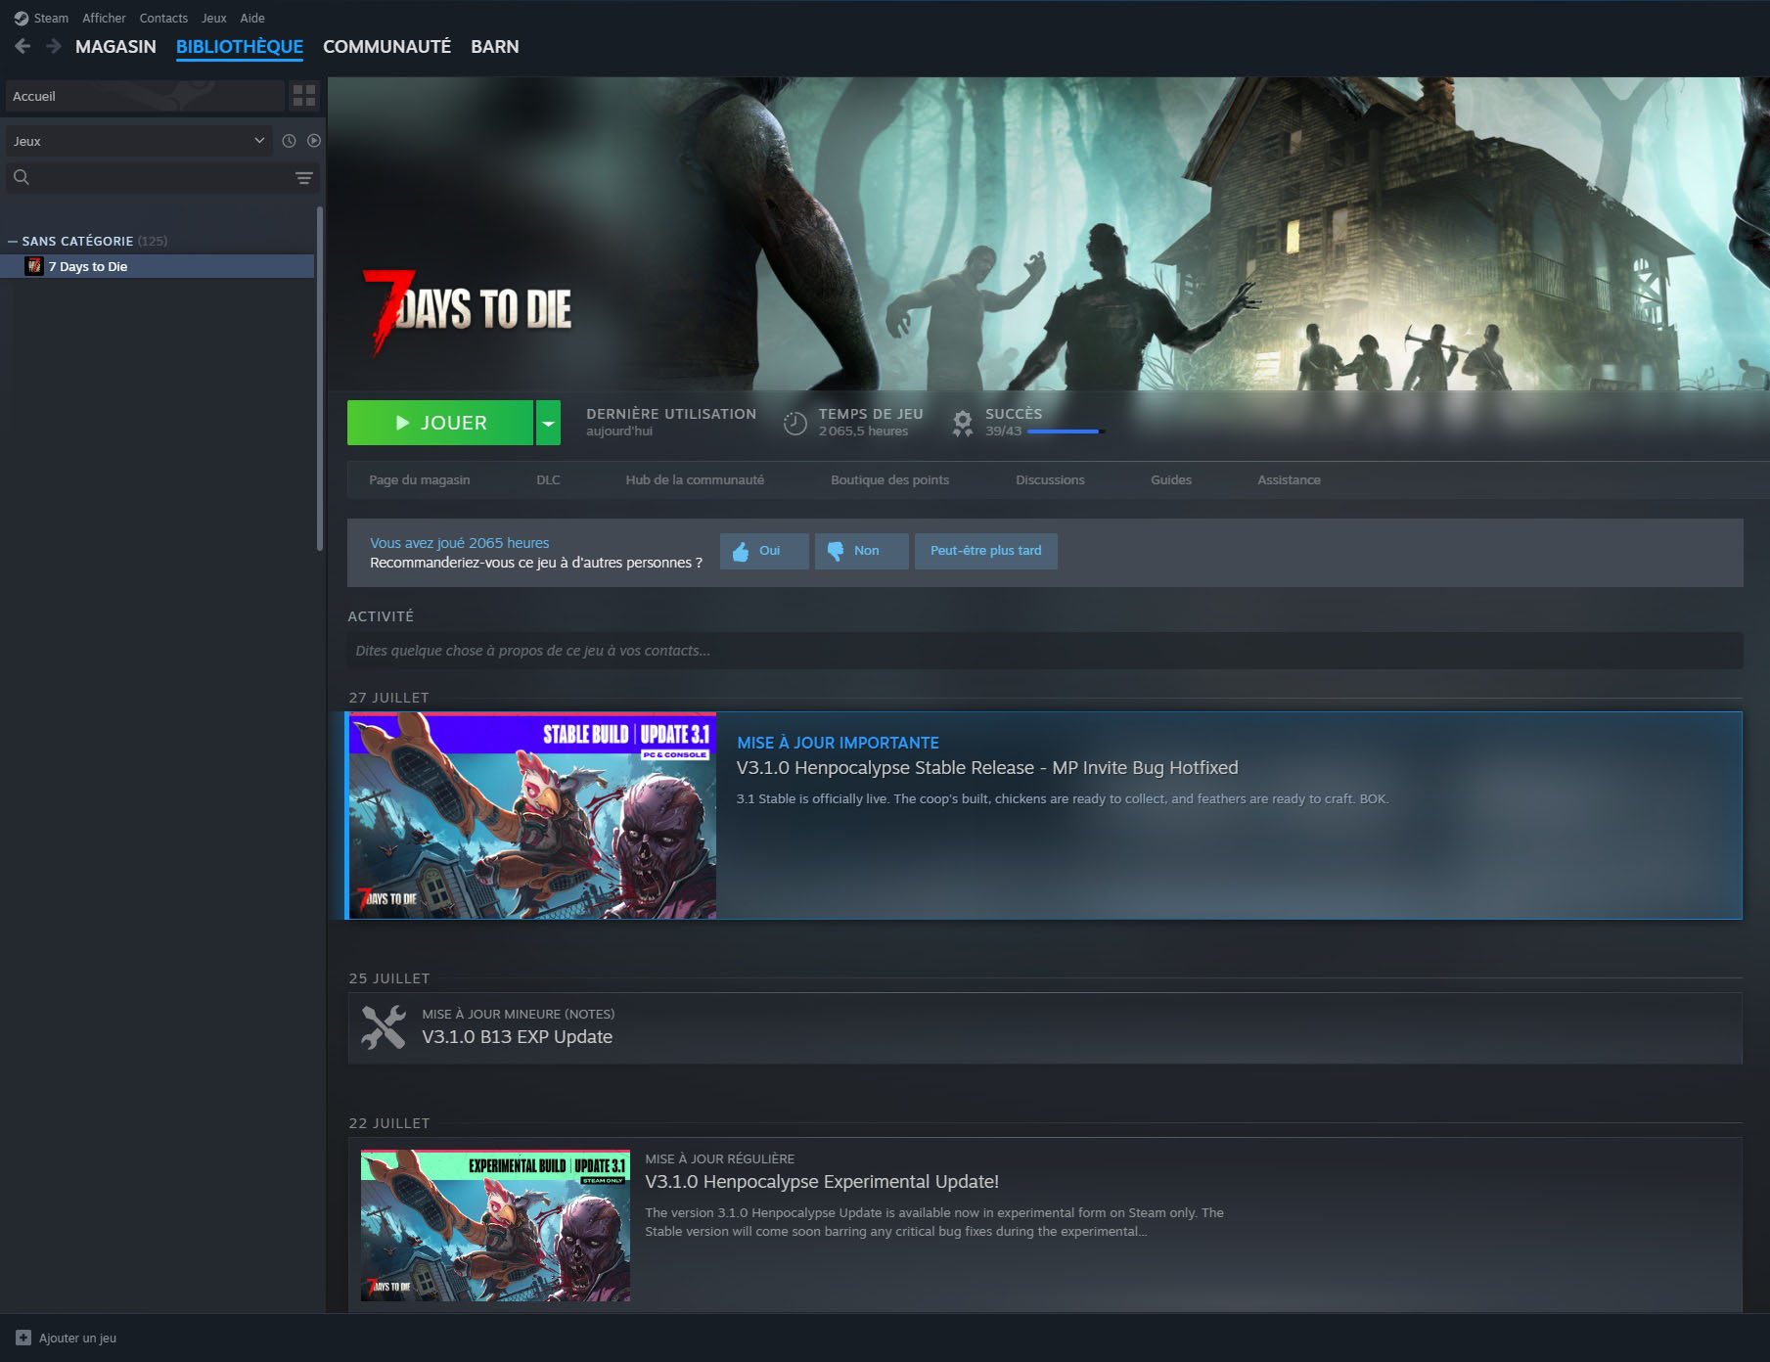Click the Temps de jeu label
Image resolution: width=1770 pixels, height=1362 pixels.
[871, 414]
